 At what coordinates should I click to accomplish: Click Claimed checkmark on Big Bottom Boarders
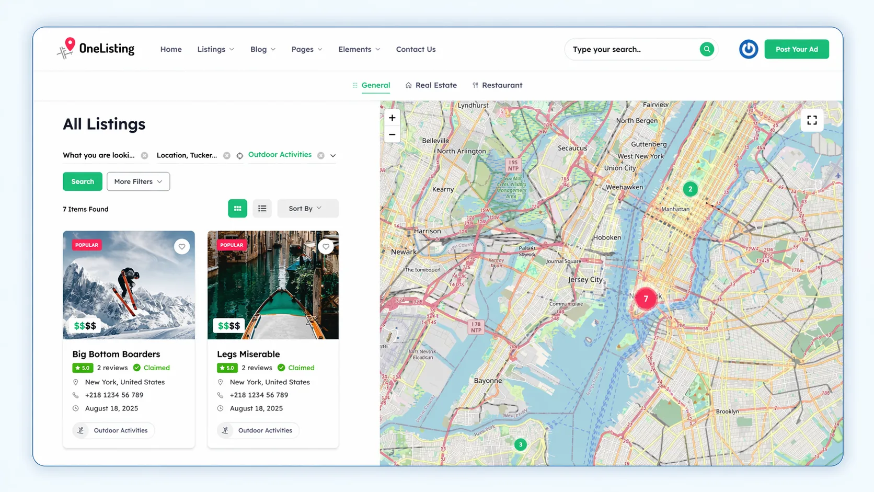tap(137, 368)
